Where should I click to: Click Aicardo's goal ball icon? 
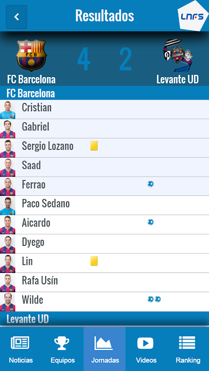151,222
